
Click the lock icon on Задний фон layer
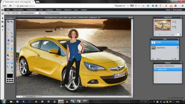point(177,48)
